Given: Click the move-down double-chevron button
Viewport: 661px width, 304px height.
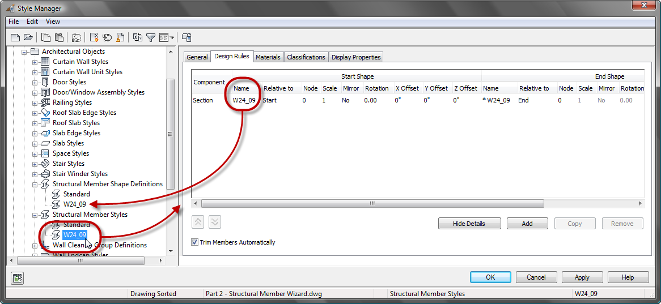Looking at the screenshot, I should tap(215, 222).
